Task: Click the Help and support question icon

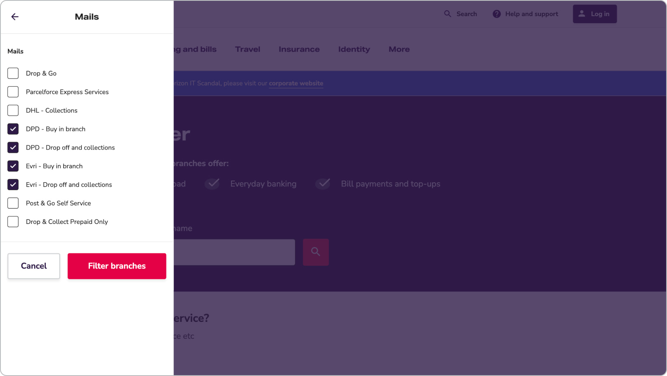Action: [497, 14]
